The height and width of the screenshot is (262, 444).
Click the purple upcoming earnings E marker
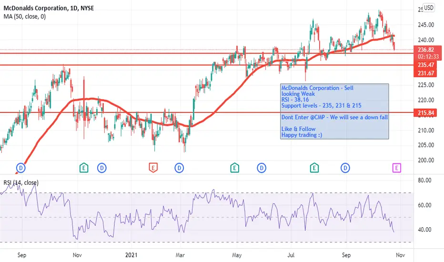(x=397, y=168)
